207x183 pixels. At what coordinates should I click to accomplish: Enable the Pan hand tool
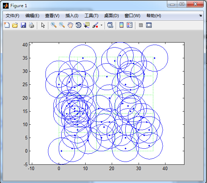click(70, 25)
